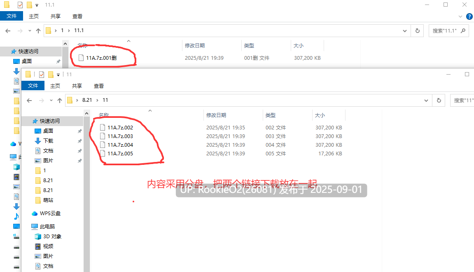Open 8.21 root dropdown chevron in 11 address bar
The height and width of the screenshot is (272, 474).
tap(77, 101)
